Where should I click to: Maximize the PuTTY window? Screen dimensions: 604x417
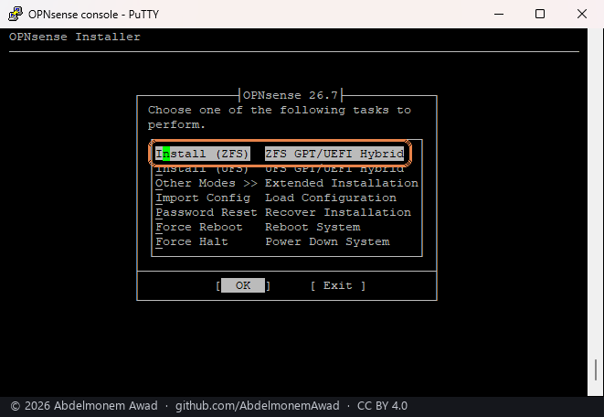pyautogui.click(x=540, y=15)
